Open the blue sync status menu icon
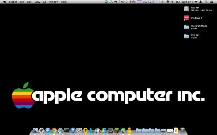 pos(111,2)
